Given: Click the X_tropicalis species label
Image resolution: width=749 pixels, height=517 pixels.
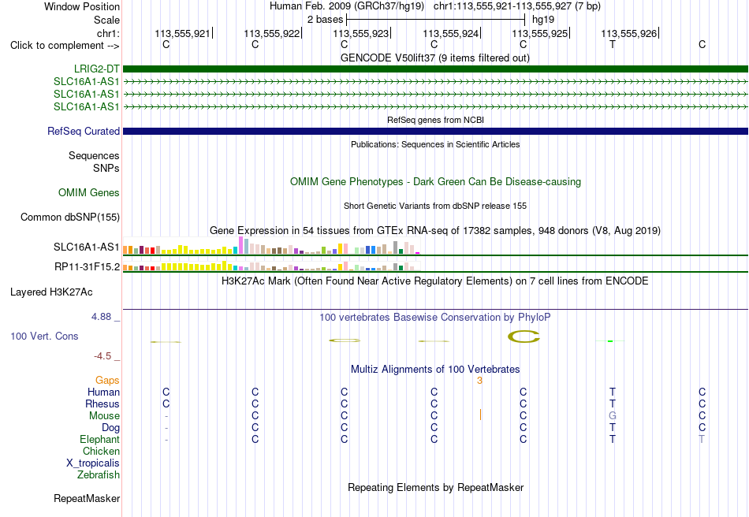Looking at the screenshot, I should (93, 463).
